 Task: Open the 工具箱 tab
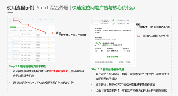click(46, 19)
